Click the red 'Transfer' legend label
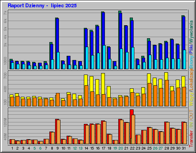The image size is (196, 153). 191,139
